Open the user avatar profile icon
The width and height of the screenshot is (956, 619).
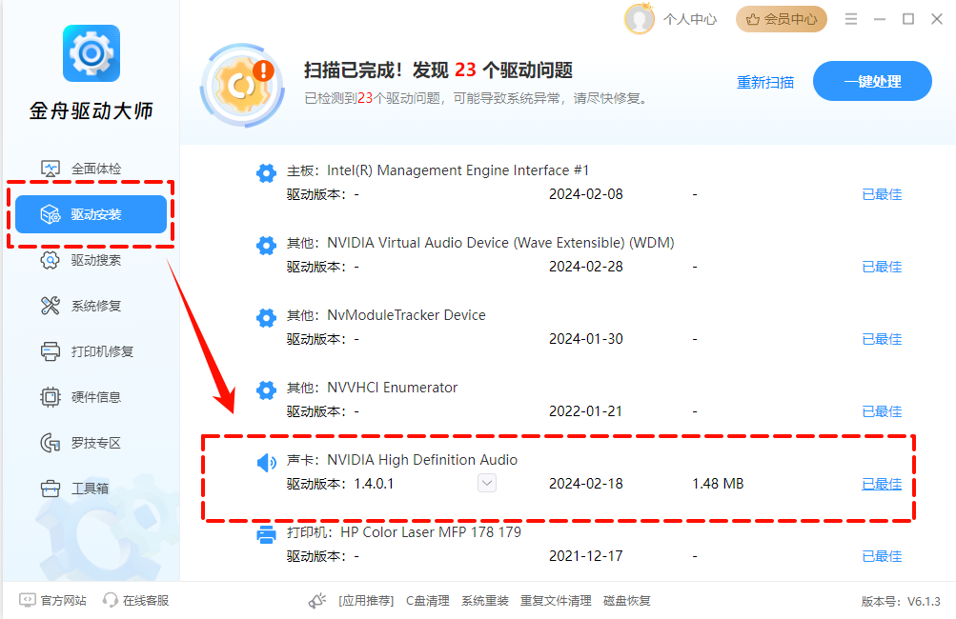click(x=639, y=19)
